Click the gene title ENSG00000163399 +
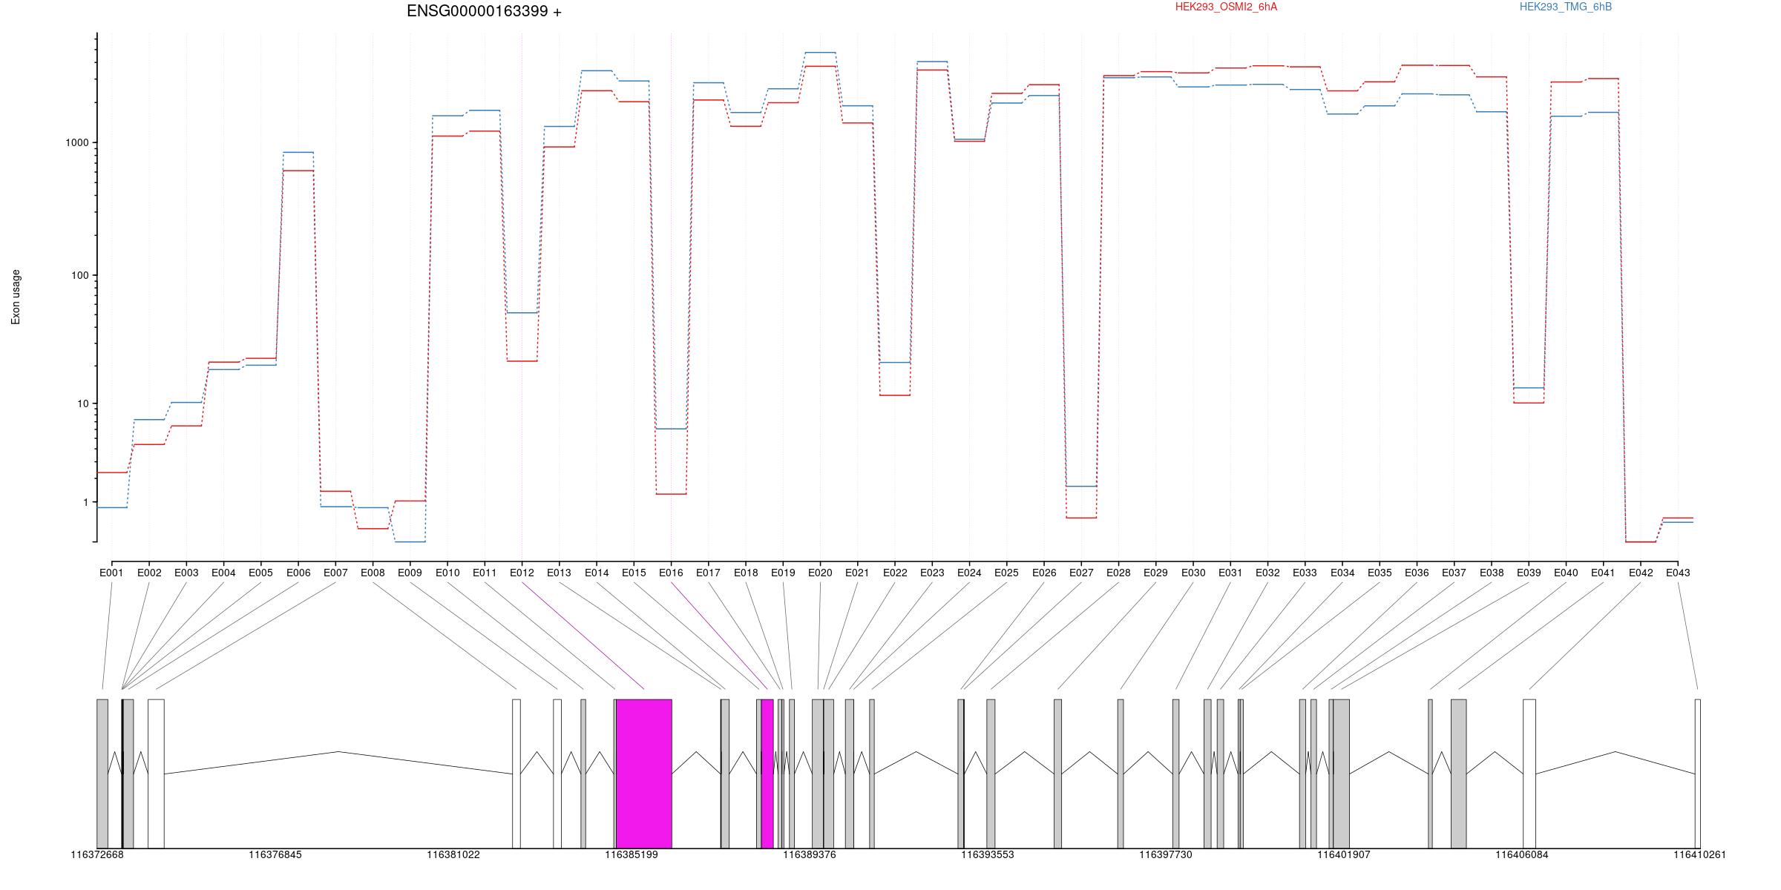The width and height of the screenshot is (1781, 890). [x=484, y=11]
